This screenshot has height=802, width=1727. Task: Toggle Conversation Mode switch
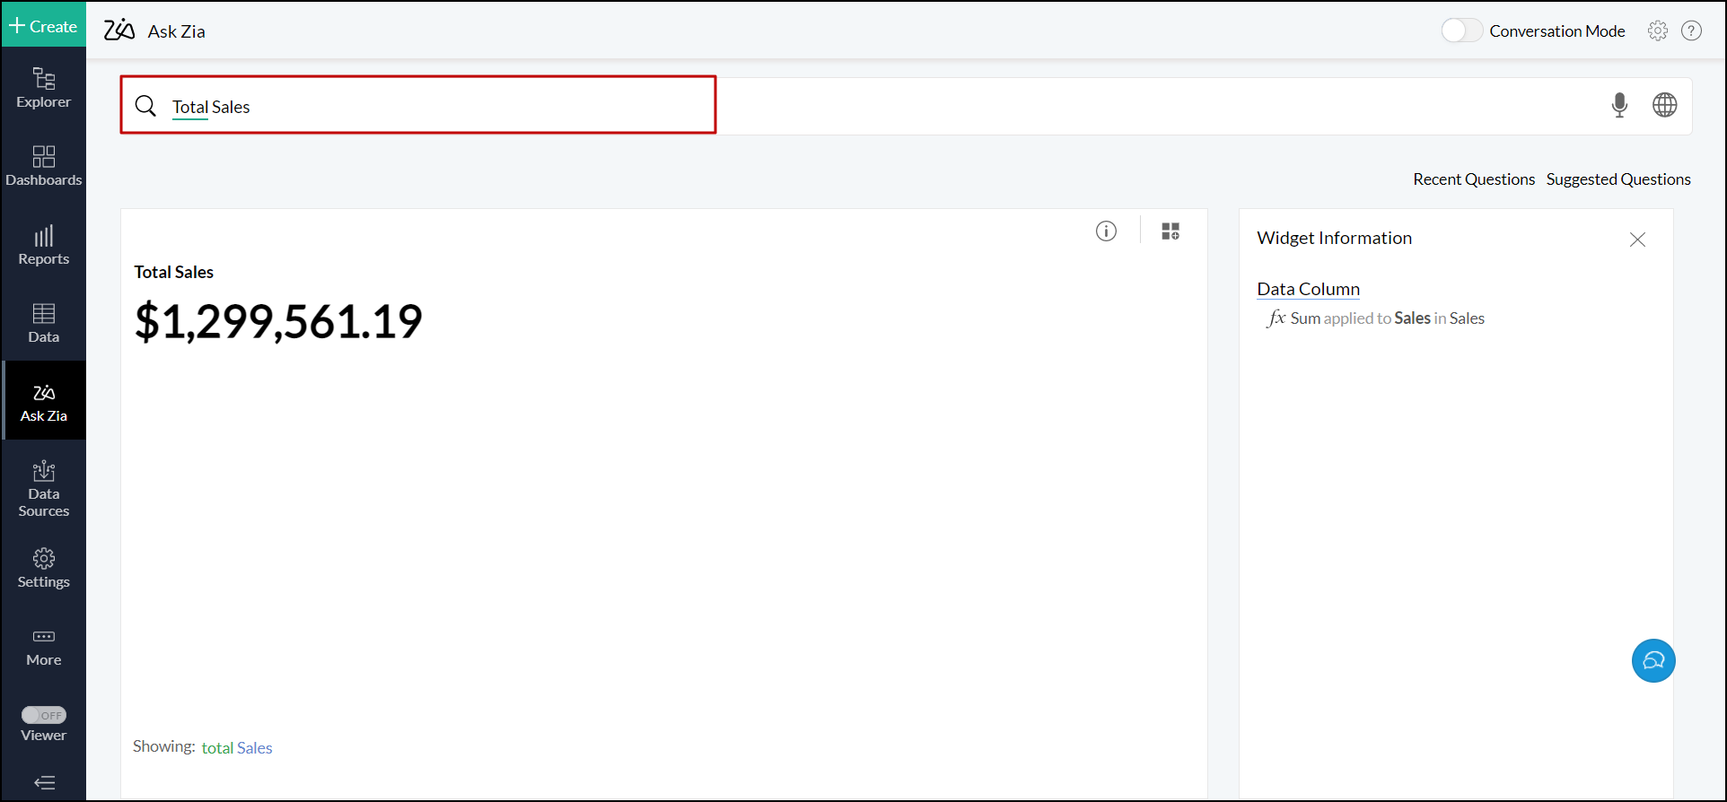1460,31
